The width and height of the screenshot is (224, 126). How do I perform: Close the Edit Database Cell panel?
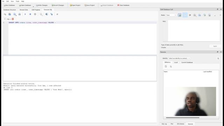pyautogui.click(x=221, y=9)
